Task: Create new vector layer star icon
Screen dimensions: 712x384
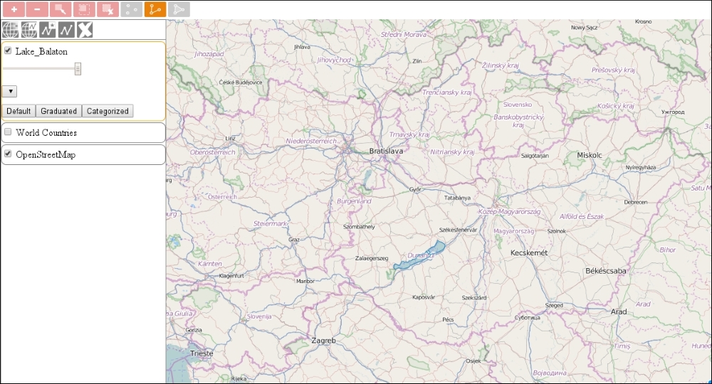Action: 47,30
